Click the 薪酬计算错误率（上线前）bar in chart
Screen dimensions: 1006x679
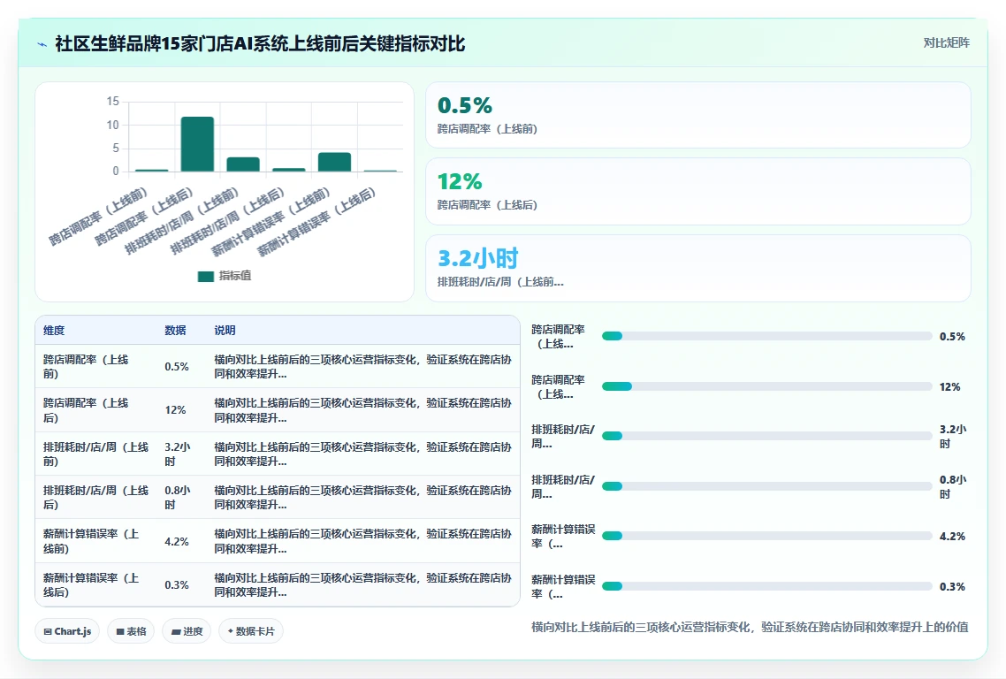pyautogui.click(x=334, y=163)
